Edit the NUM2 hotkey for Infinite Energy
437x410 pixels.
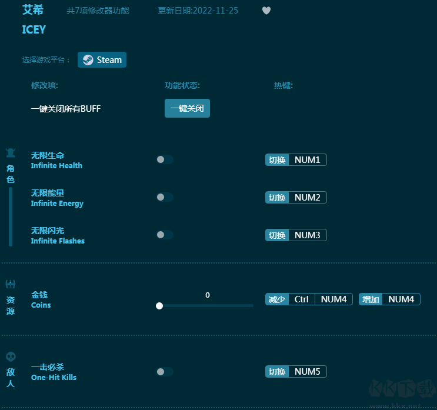point(307,198)
